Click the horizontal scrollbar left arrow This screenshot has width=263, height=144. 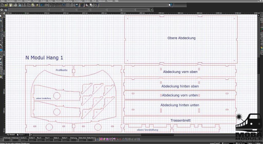click(31, 135)
